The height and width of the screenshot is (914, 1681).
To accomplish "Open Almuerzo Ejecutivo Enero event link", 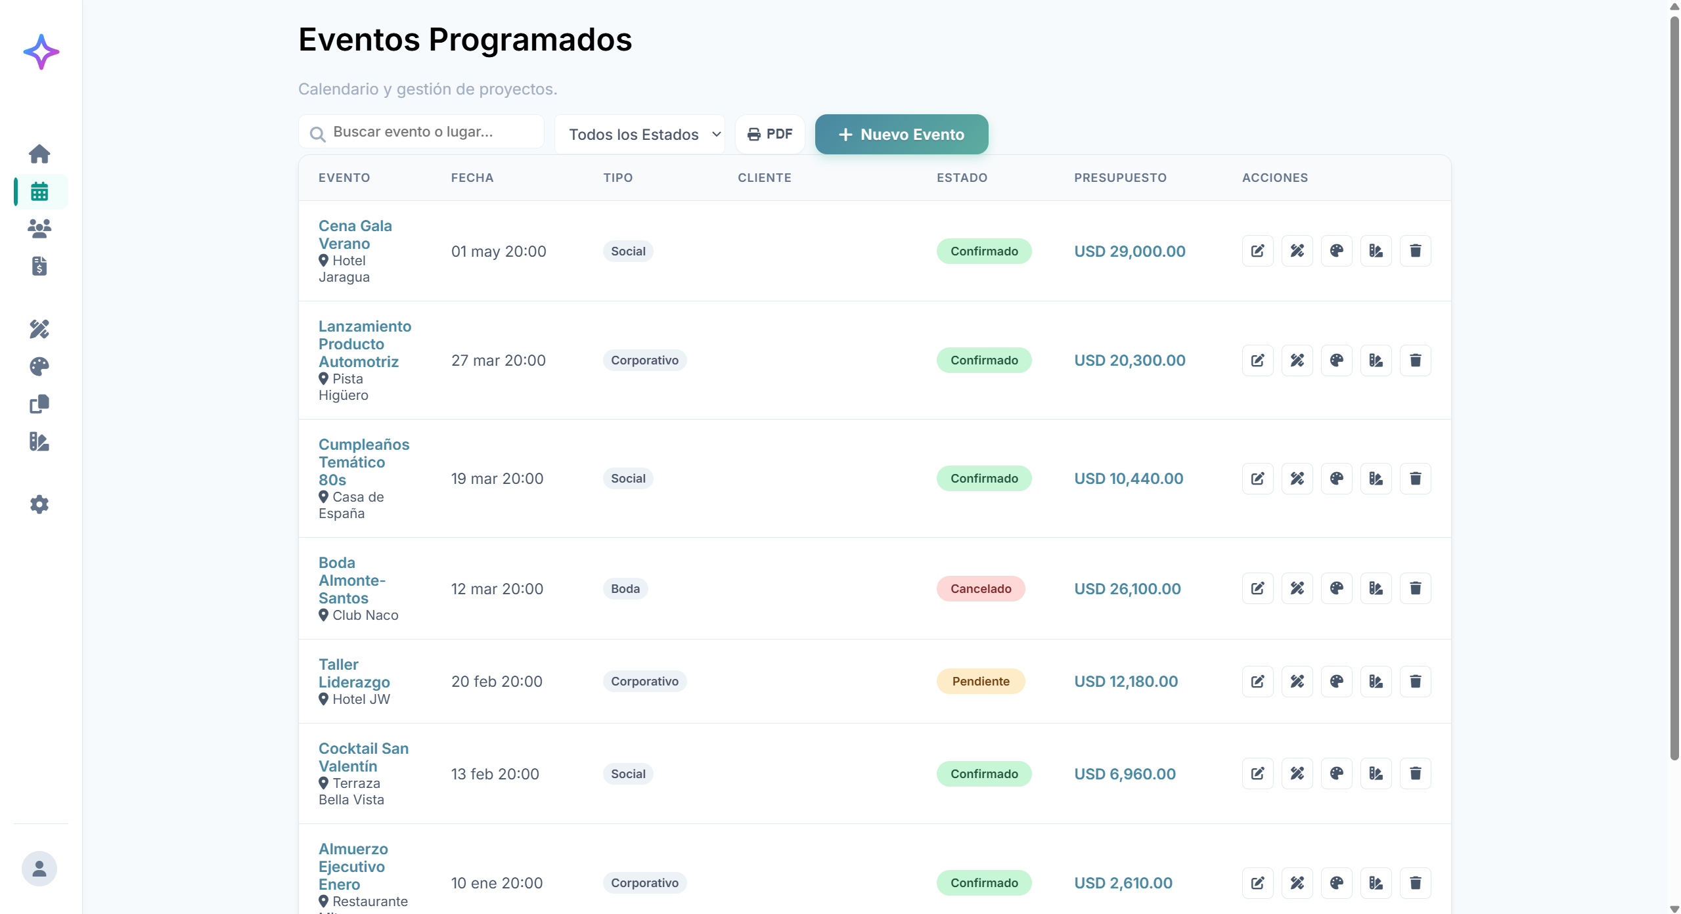I will point(353,866).
